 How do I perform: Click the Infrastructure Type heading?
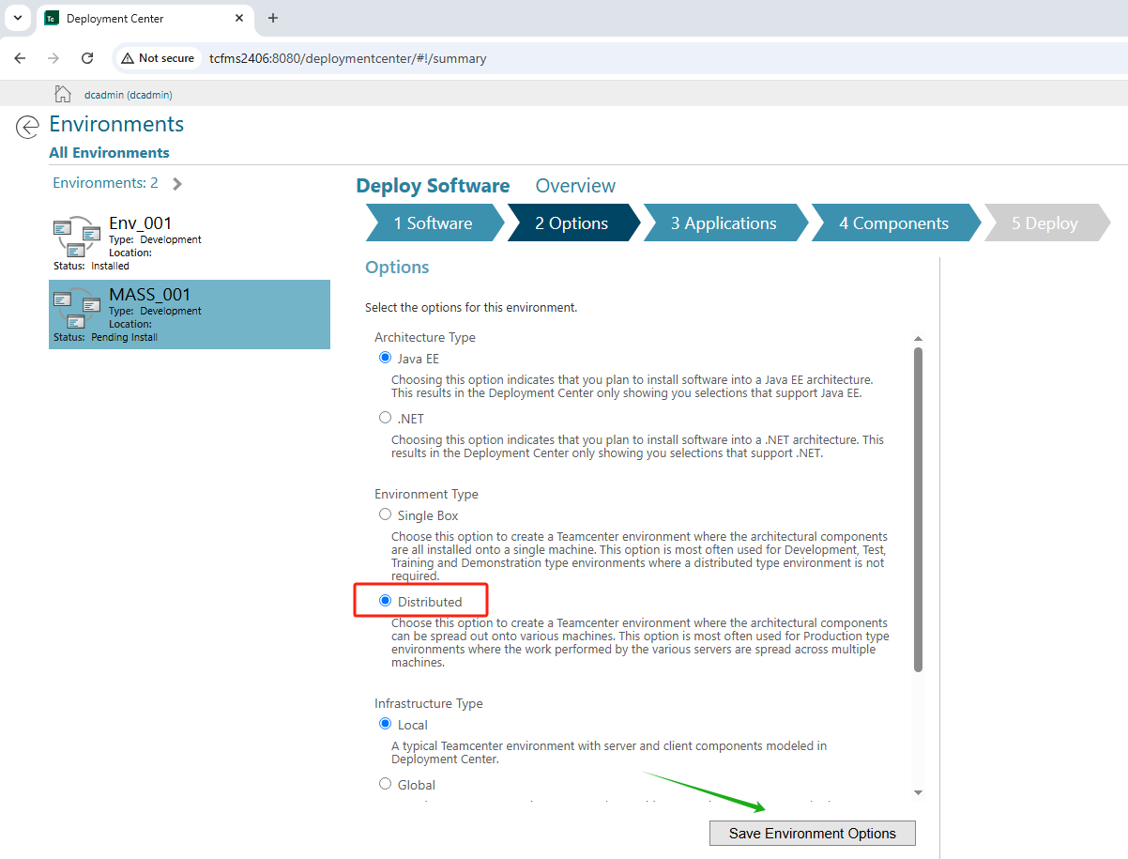[x=429, y=703]
